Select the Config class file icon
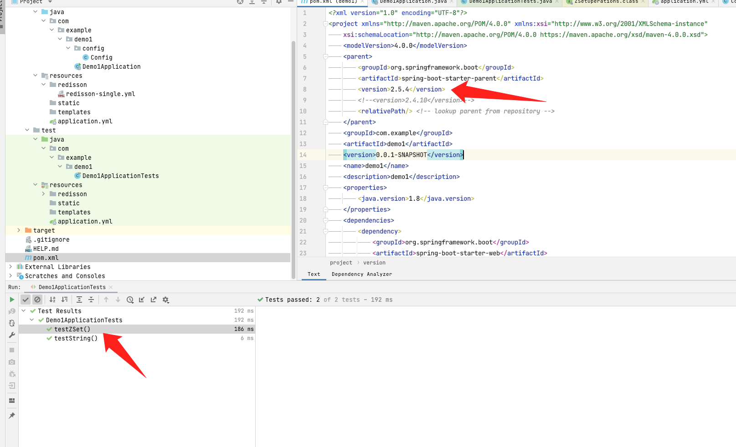 tap(86, 57)
